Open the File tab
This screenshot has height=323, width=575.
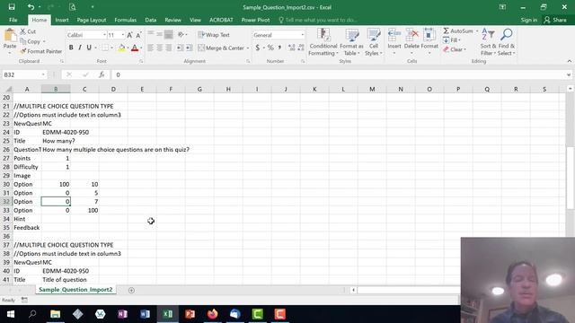[13, 20]
